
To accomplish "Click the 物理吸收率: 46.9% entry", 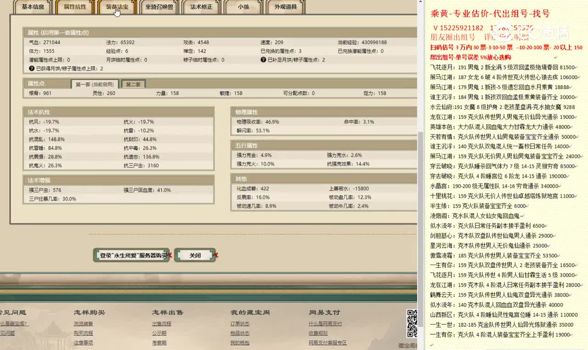I will tap(258, 122).
